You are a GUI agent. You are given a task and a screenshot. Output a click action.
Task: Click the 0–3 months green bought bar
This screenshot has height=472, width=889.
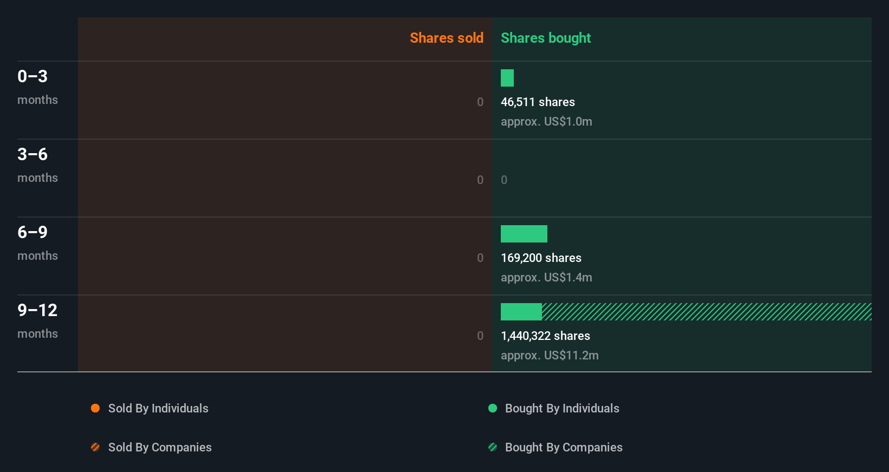click(x=507, y=78)
